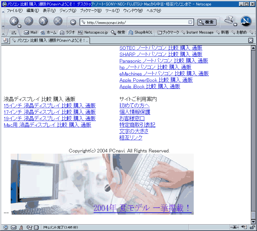Open Navigator from the status bar component icon
The image size is (257, 231).
pyautogui.click(x=6, y=227)
